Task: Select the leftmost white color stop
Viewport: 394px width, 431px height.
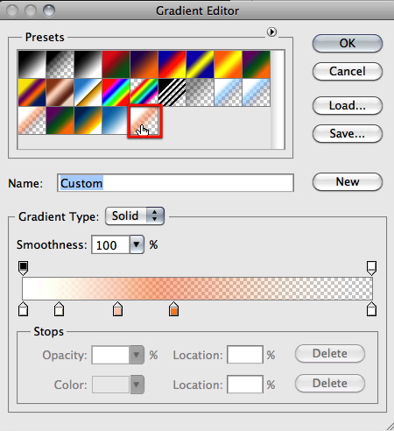Action: [x=24, y=309]
